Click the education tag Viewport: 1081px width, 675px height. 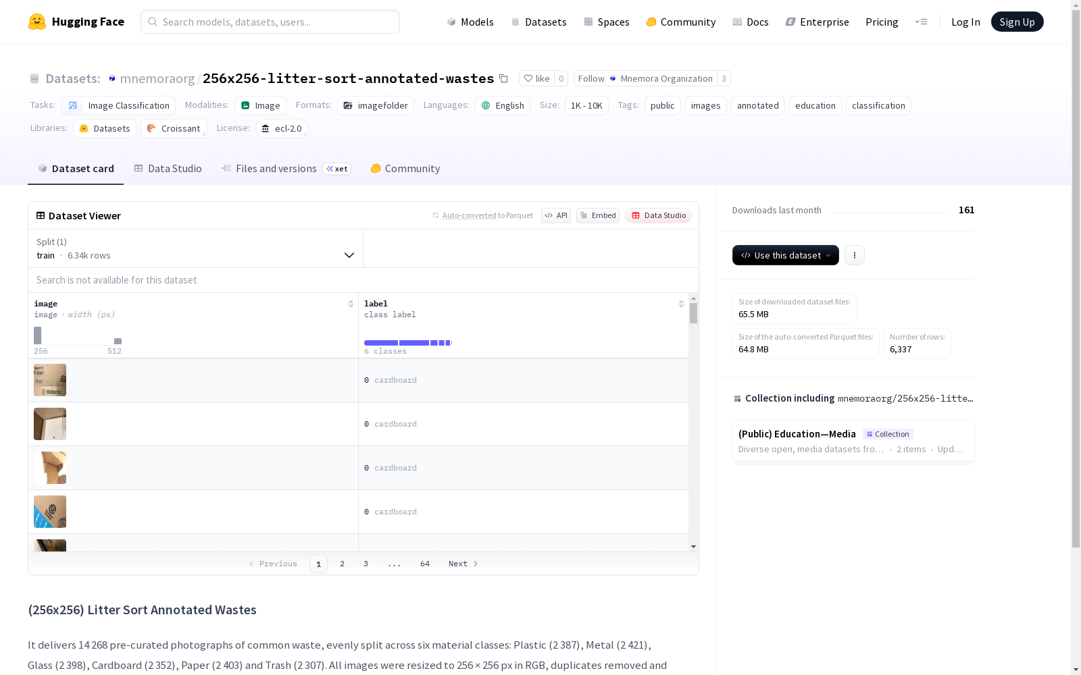click(x=815, y=105)
